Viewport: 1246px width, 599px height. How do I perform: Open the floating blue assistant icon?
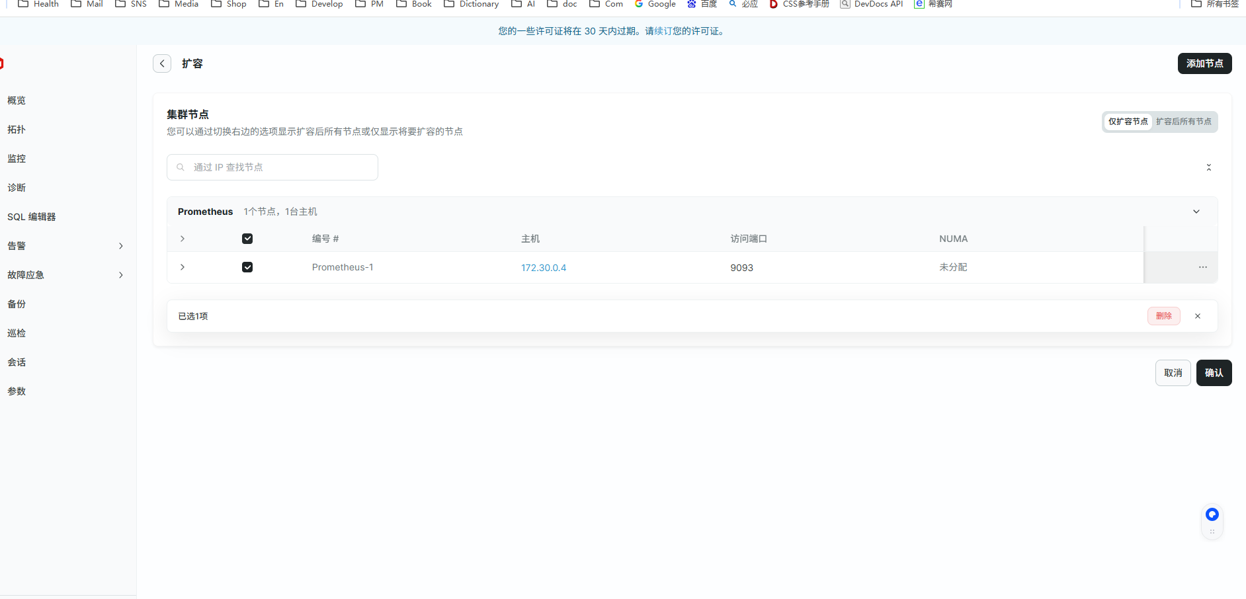coord(1212,514)
